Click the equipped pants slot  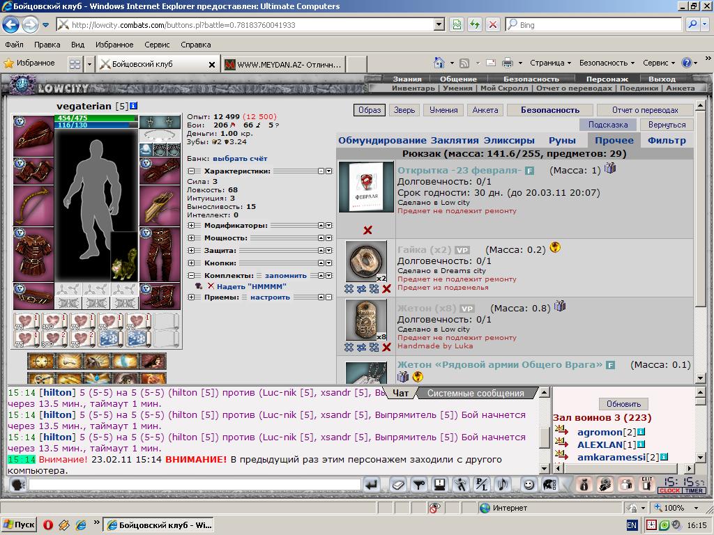[160, 254]
